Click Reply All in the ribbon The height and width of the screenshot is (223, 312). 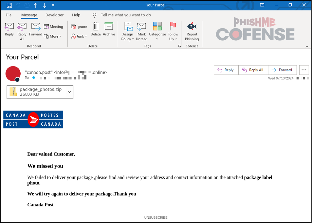click(22, 27)
